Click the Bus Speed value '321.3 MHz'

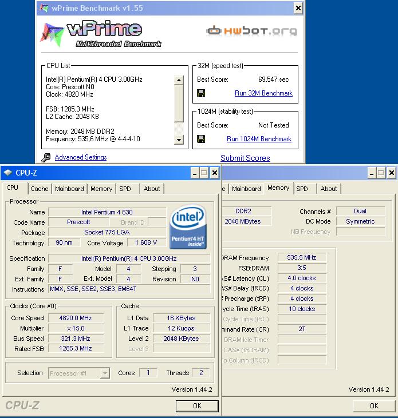[x=76, y=339]
